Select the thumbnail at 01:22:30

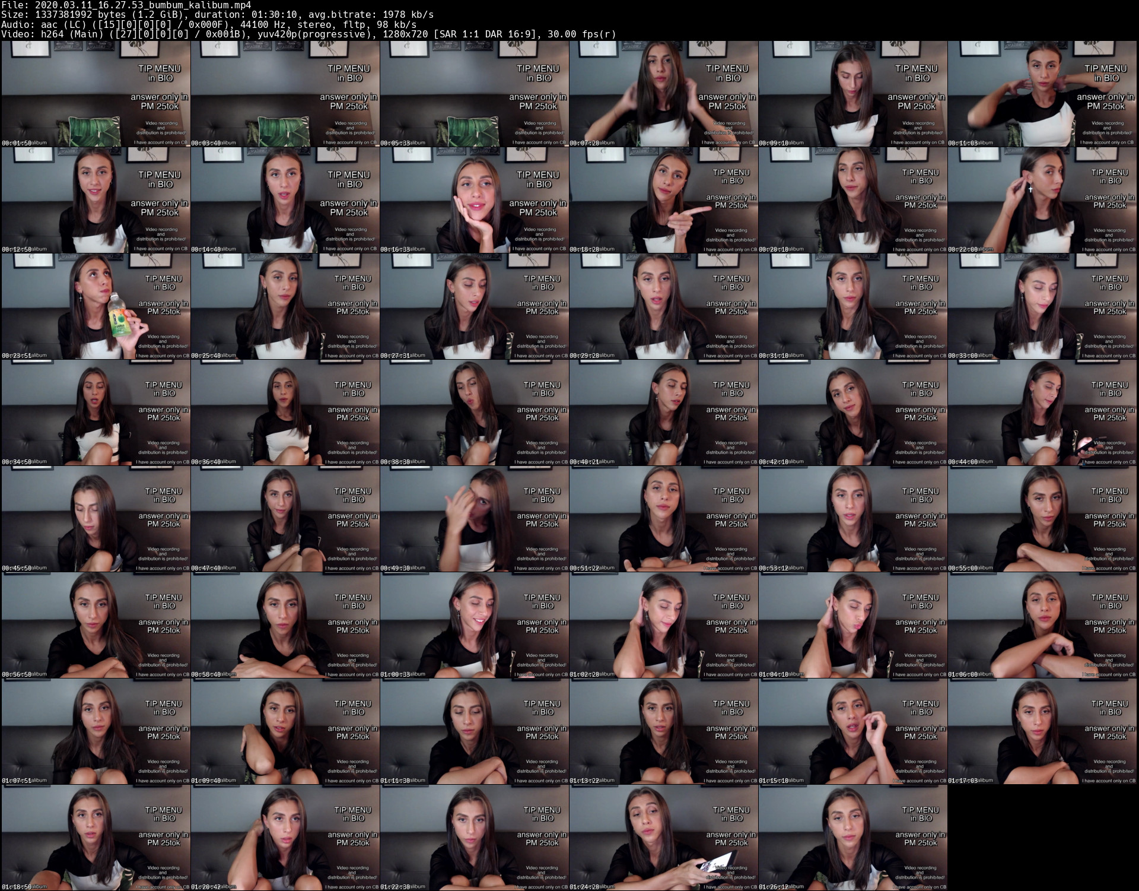click(x=475, y=838)
